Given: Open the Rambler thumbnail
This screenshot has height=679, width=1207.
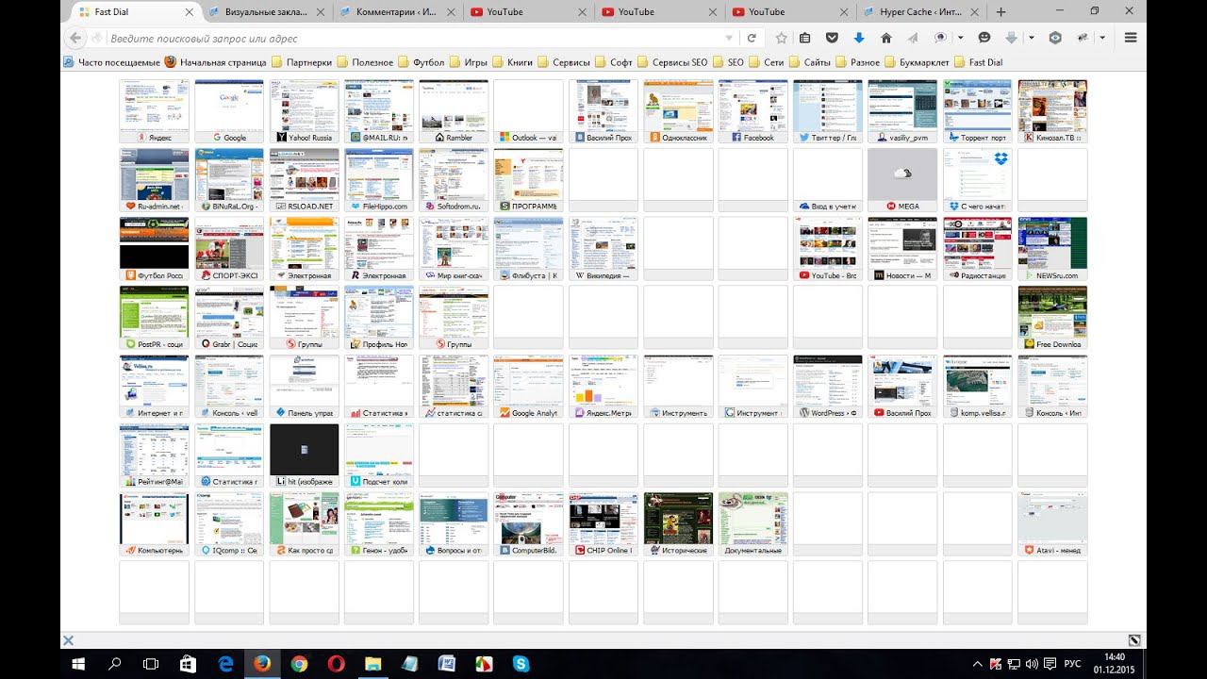Looking at the screenshot, I should point(454,111).
